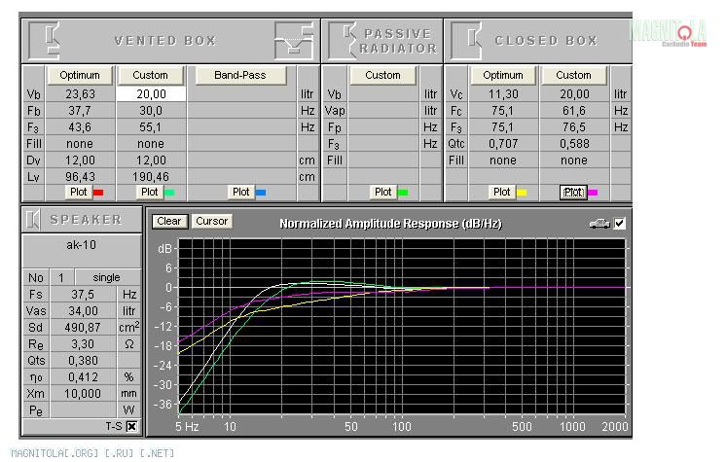Select closed box Custom button
The height and width of the screenshot is (462, 726).
coord(573,76)
